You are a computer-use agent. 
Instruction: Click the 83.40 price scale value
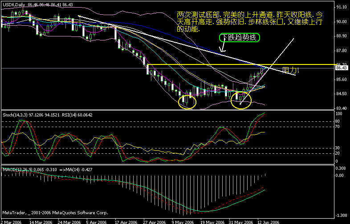point(342,108)
